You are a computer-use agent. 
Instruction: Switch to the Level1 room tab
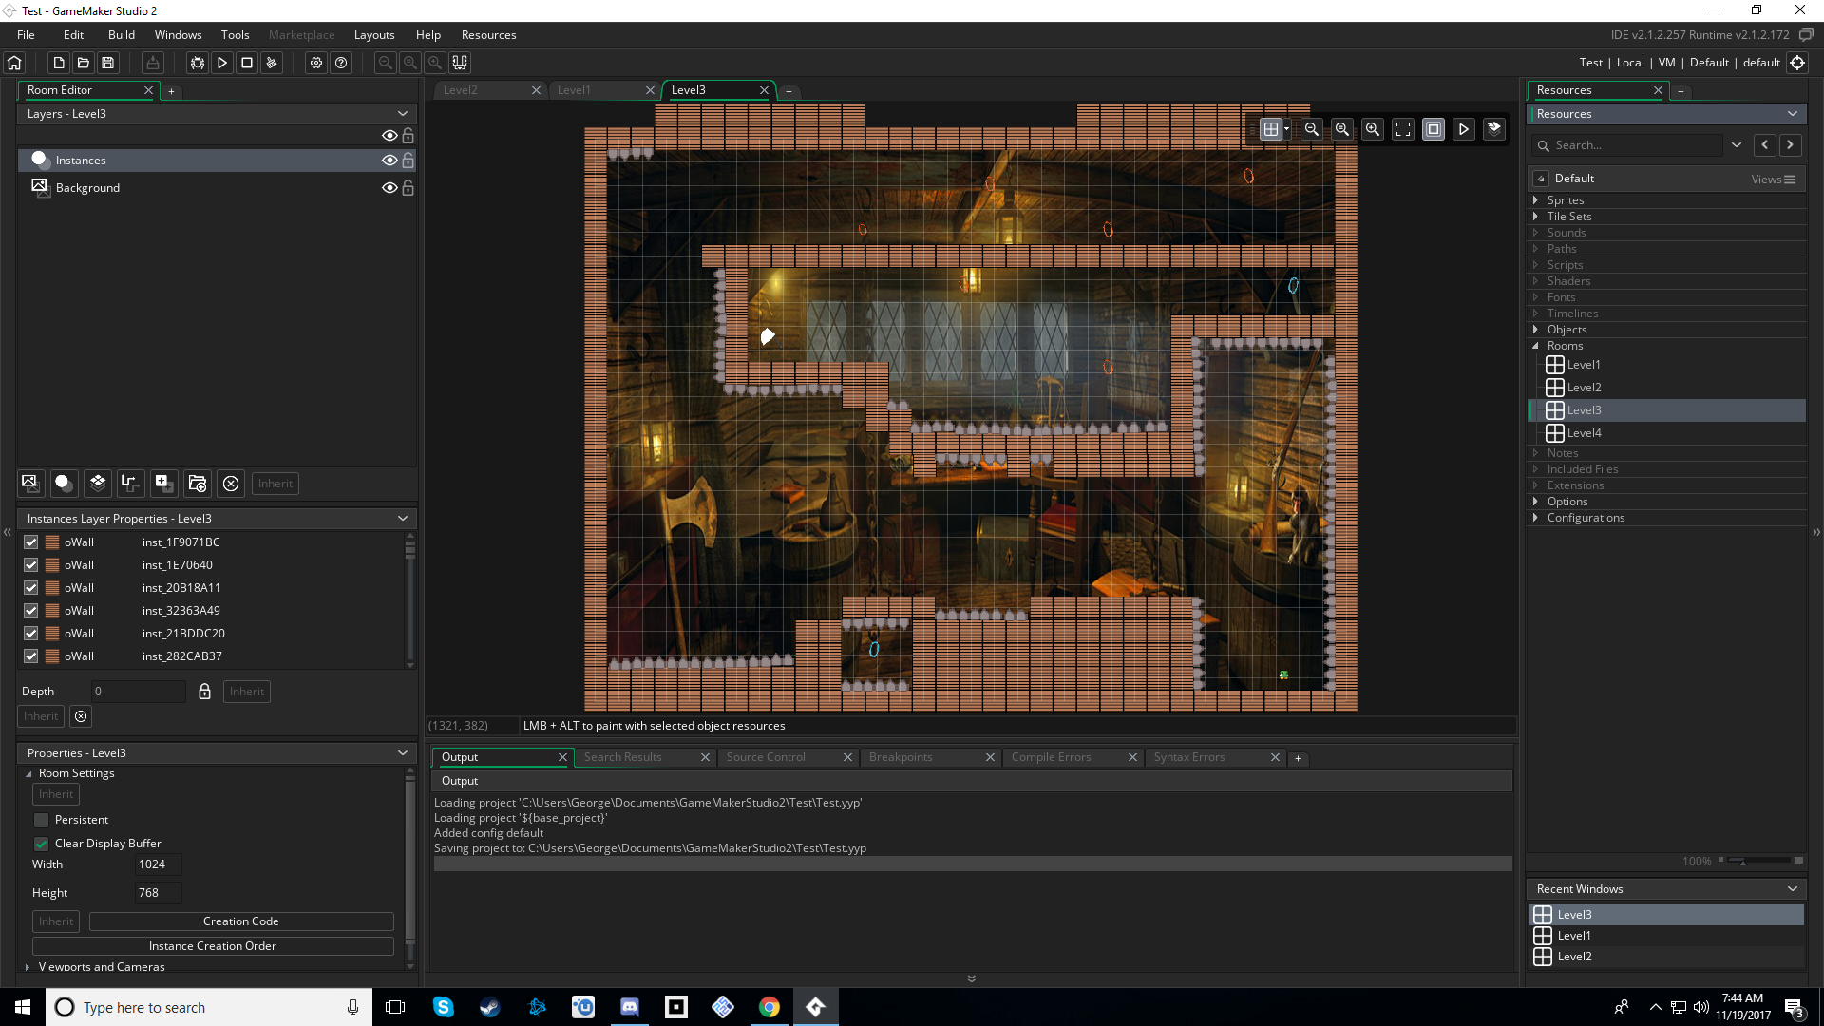click(574, 90)
